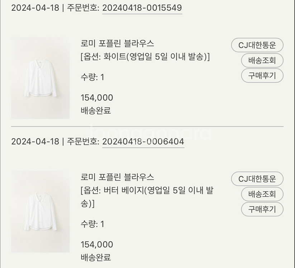Write a review (구매후기) for the 버터 베이지 blouse
The image size is (295, 268).
[262, 209]
